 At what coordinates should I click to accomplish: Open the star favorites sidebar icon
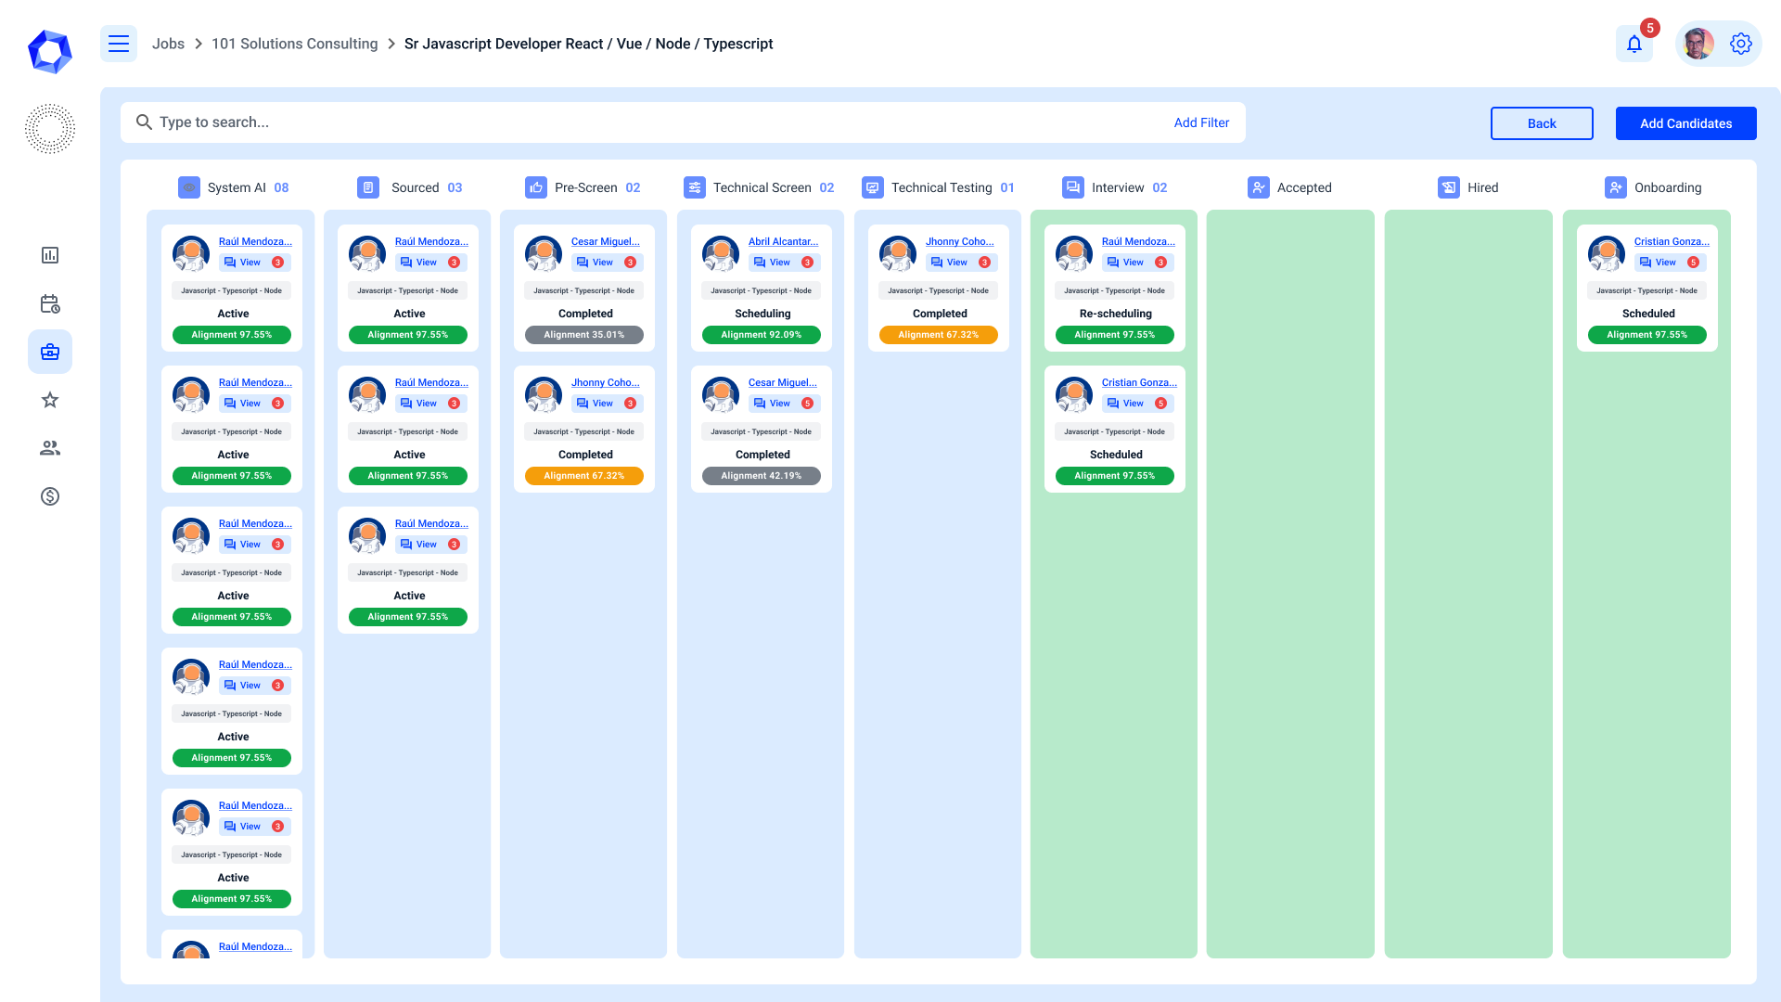coord(50,400)
